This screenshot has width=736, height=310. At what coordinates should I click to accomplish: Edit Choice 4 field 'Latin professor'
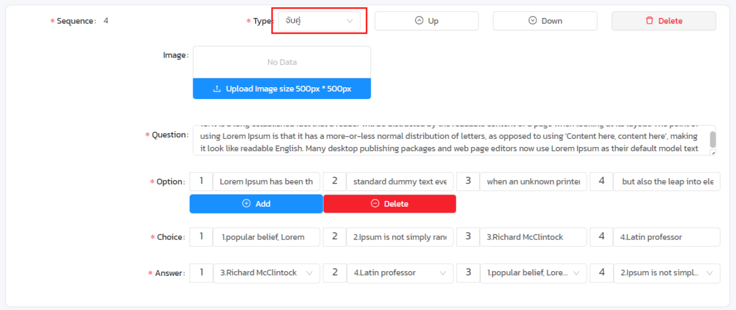coord(667,237)
